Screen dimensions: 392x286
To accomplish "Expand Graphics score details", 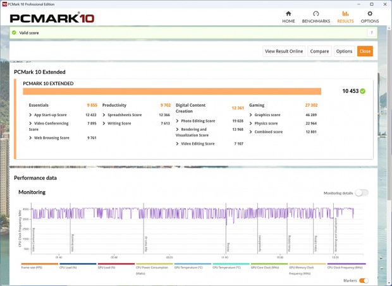I will pos(251,115).
